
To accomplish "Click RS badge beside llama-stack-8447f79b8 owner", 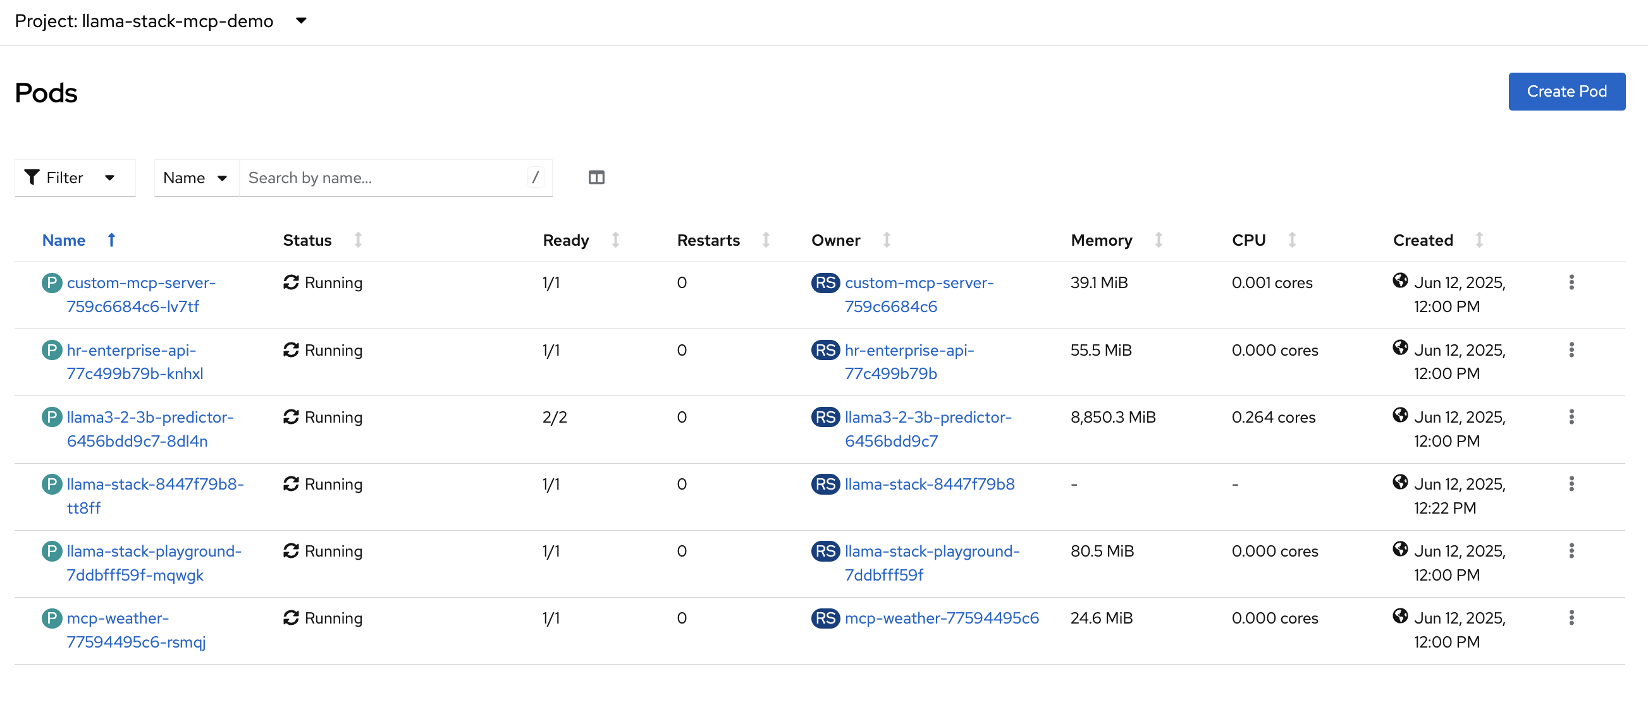I will click(825, 485).
